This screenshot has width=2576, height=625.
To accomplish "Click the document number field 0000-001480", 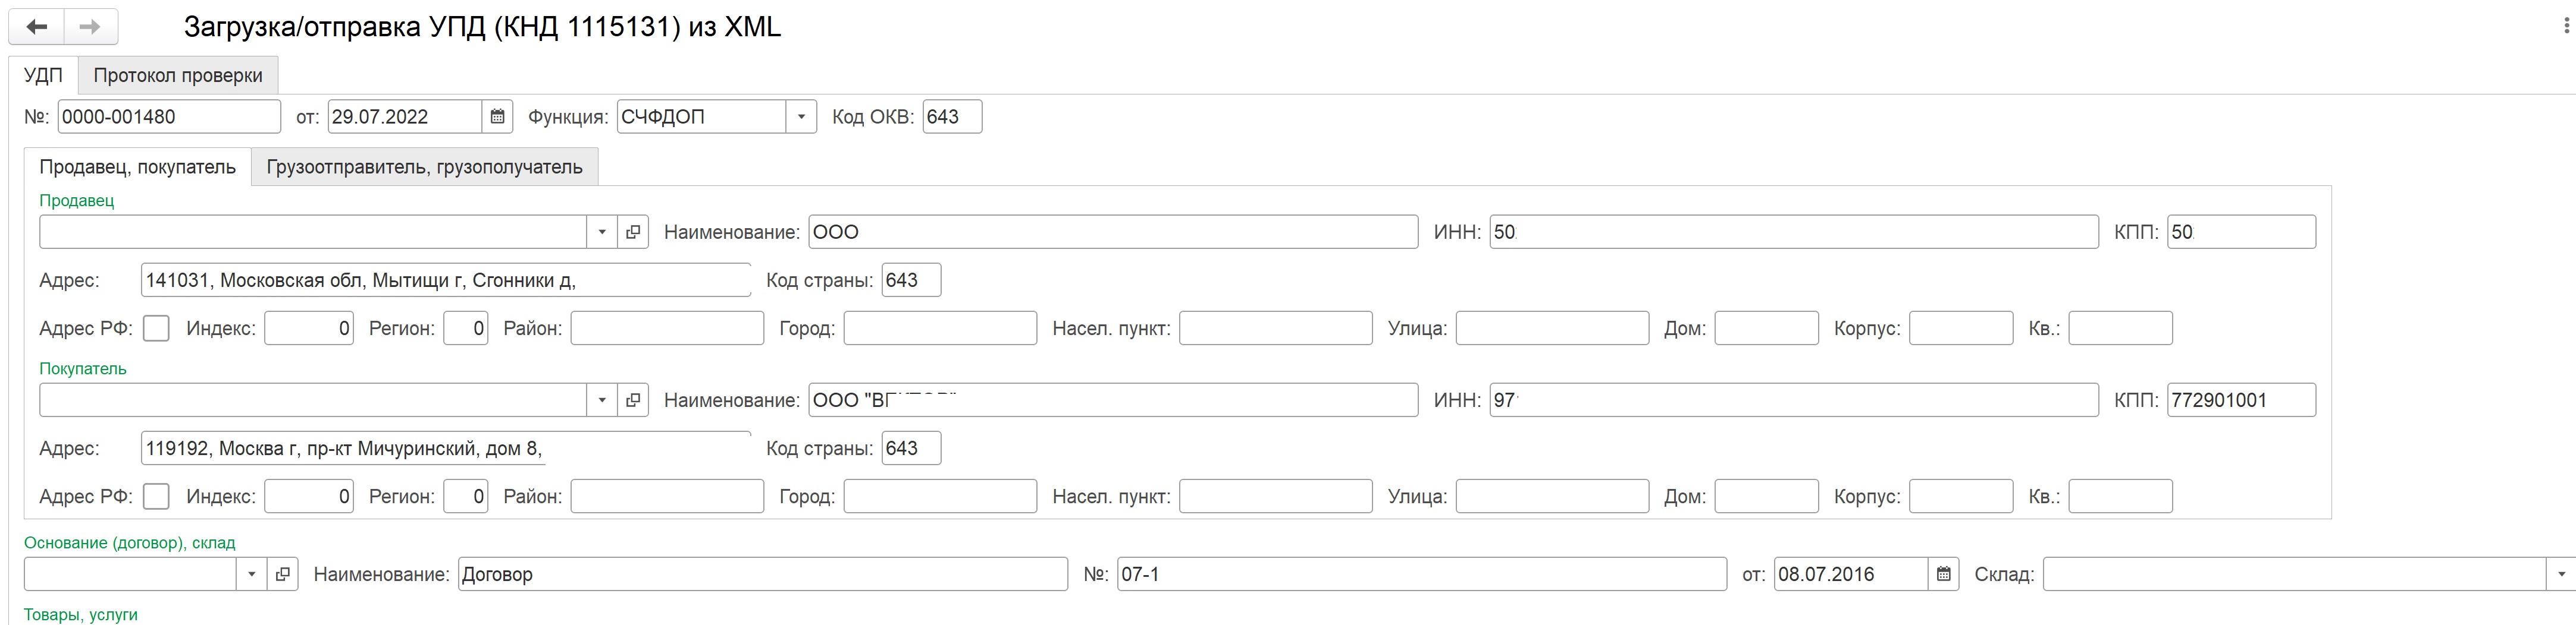I will [x=169, y=117].
